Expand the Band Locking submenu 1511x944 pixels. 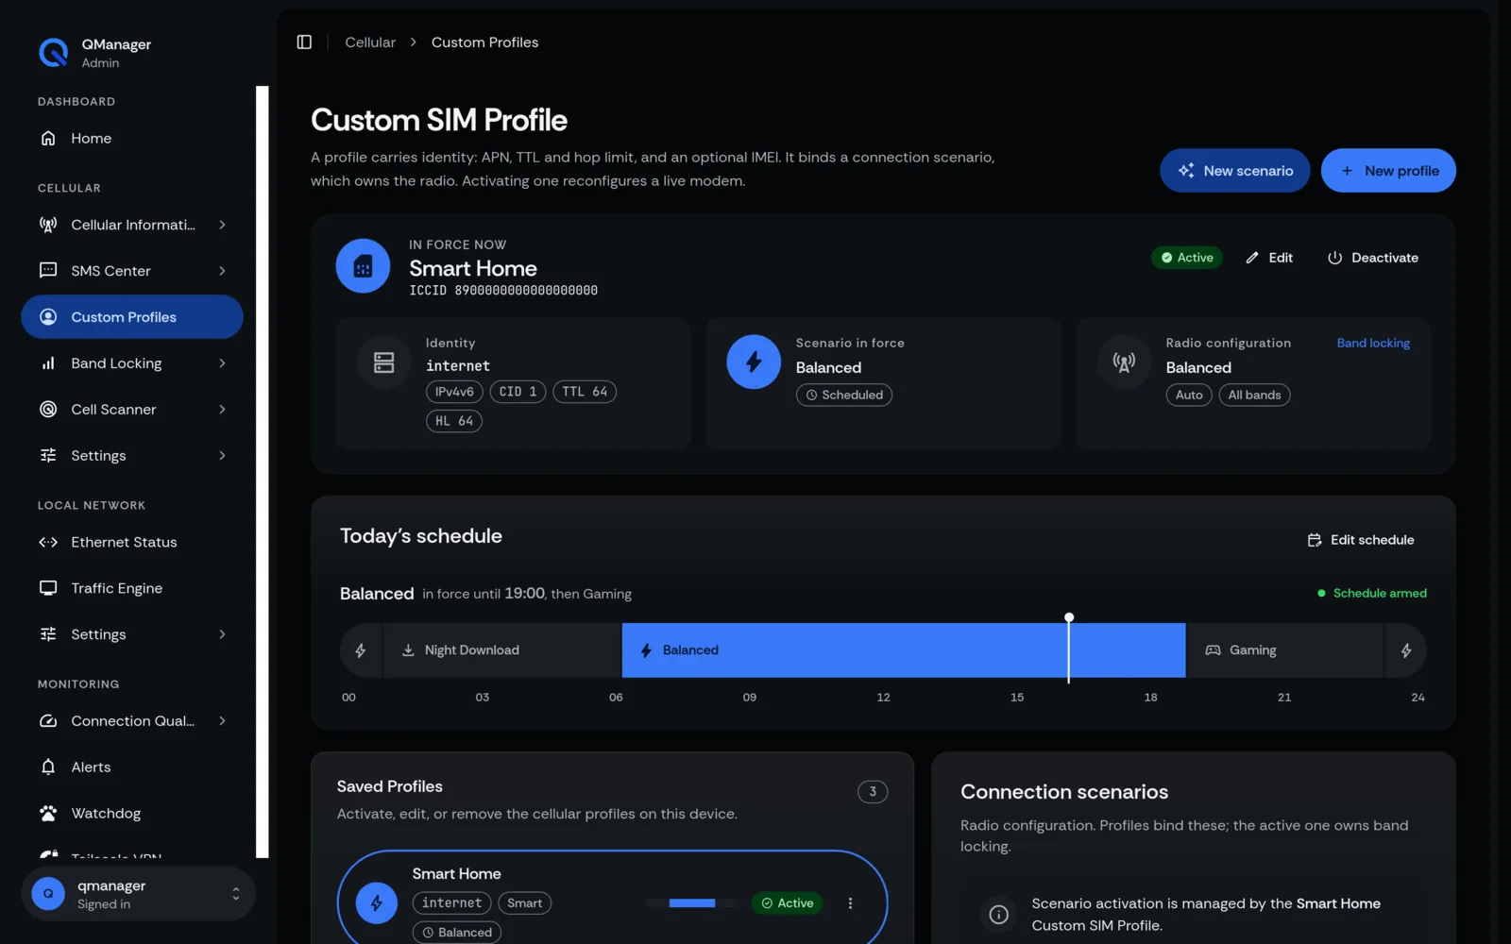pos(222,363)
